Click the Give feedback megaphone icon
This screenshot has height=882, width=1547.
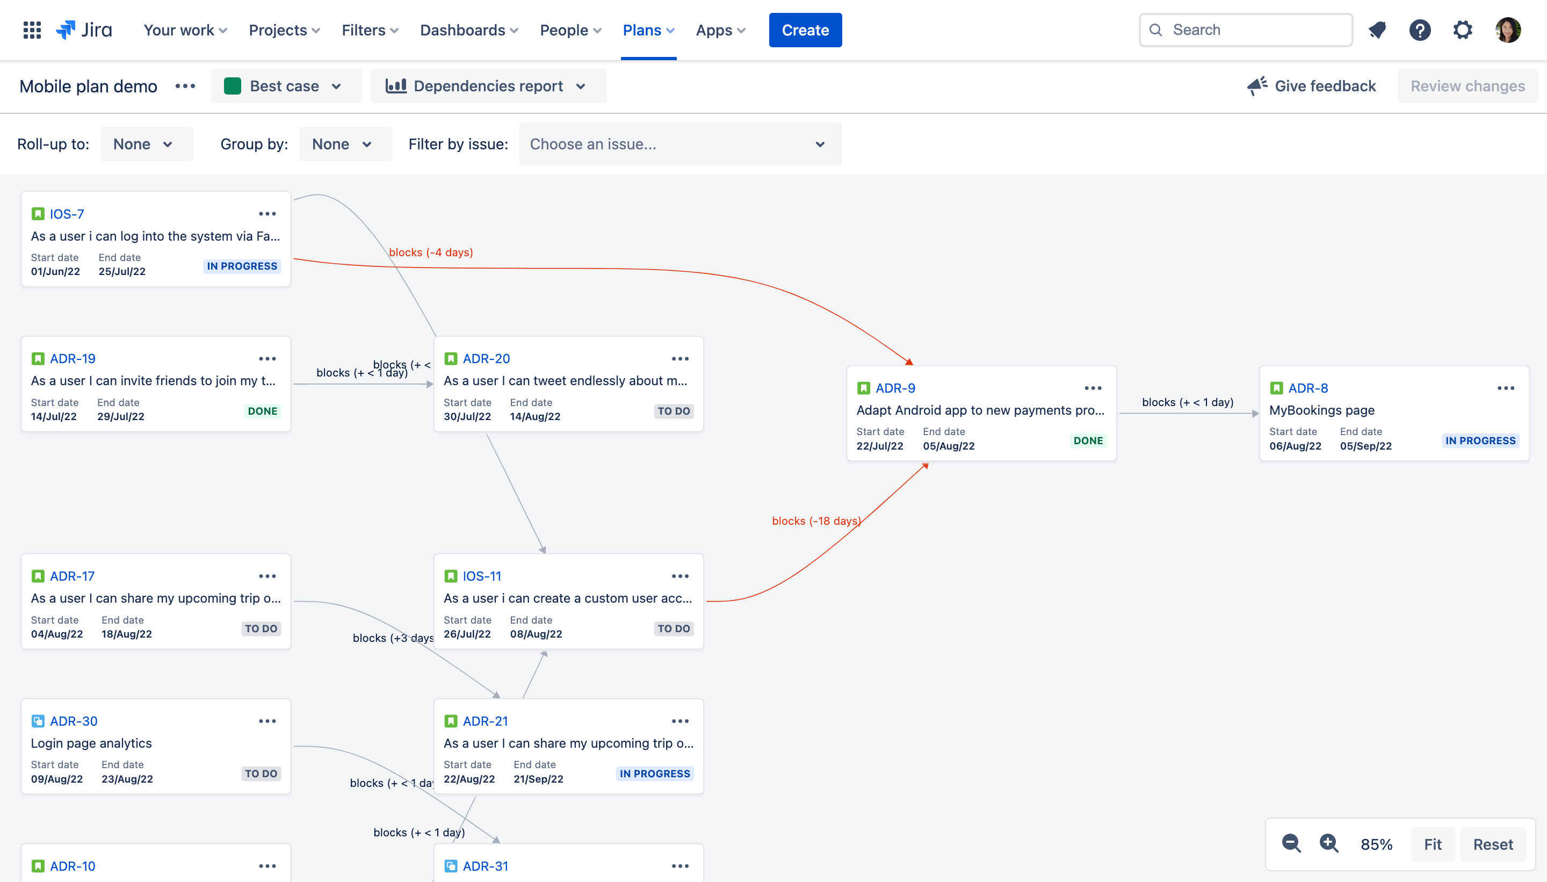[x=1257, y=86]
